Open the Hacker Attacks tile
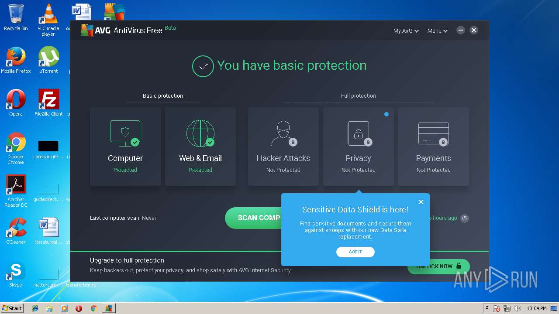The width and height of the screenshot is (559, 314). tap(283, 147)
